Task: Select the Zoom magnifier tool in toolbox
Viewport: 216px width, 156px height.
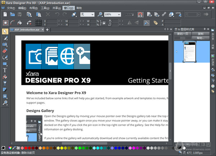Action: 5,103
